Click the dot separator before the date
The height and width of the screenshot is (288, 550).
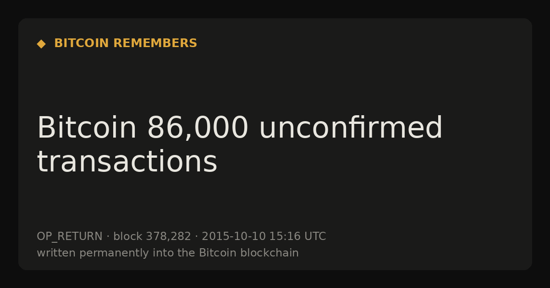pyautogui.click(x=197, y=237)
